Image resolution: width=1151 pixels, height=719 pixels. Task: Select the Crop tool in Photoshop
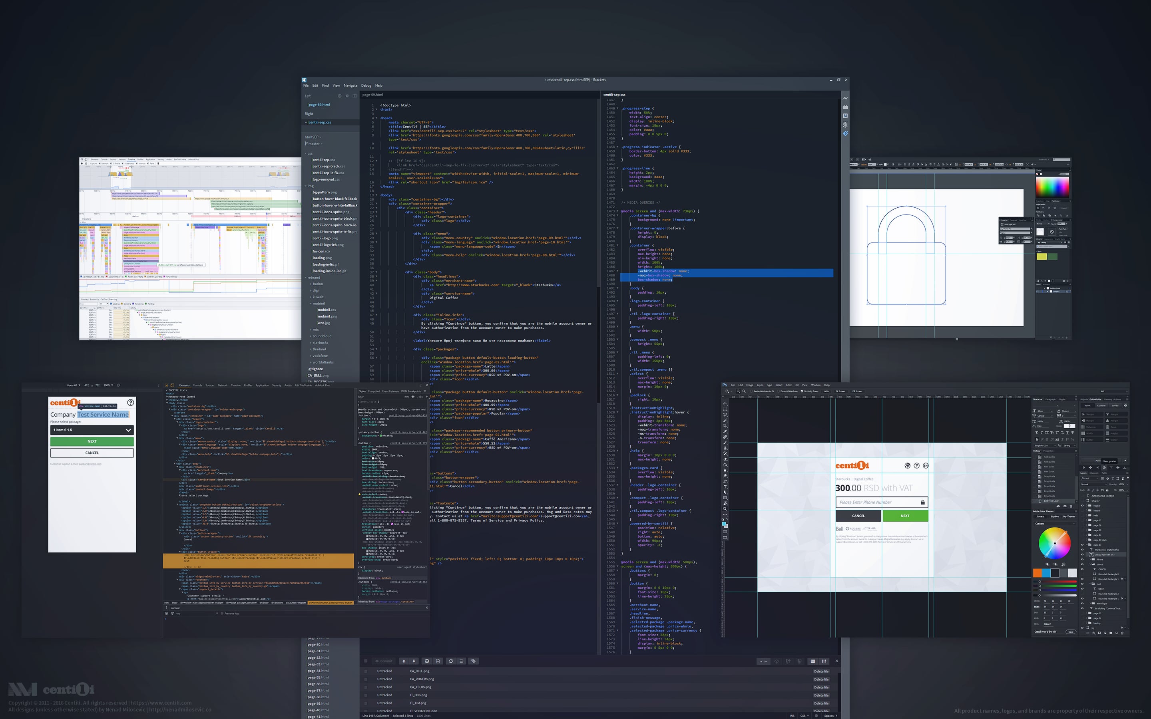tap(725, 425)
